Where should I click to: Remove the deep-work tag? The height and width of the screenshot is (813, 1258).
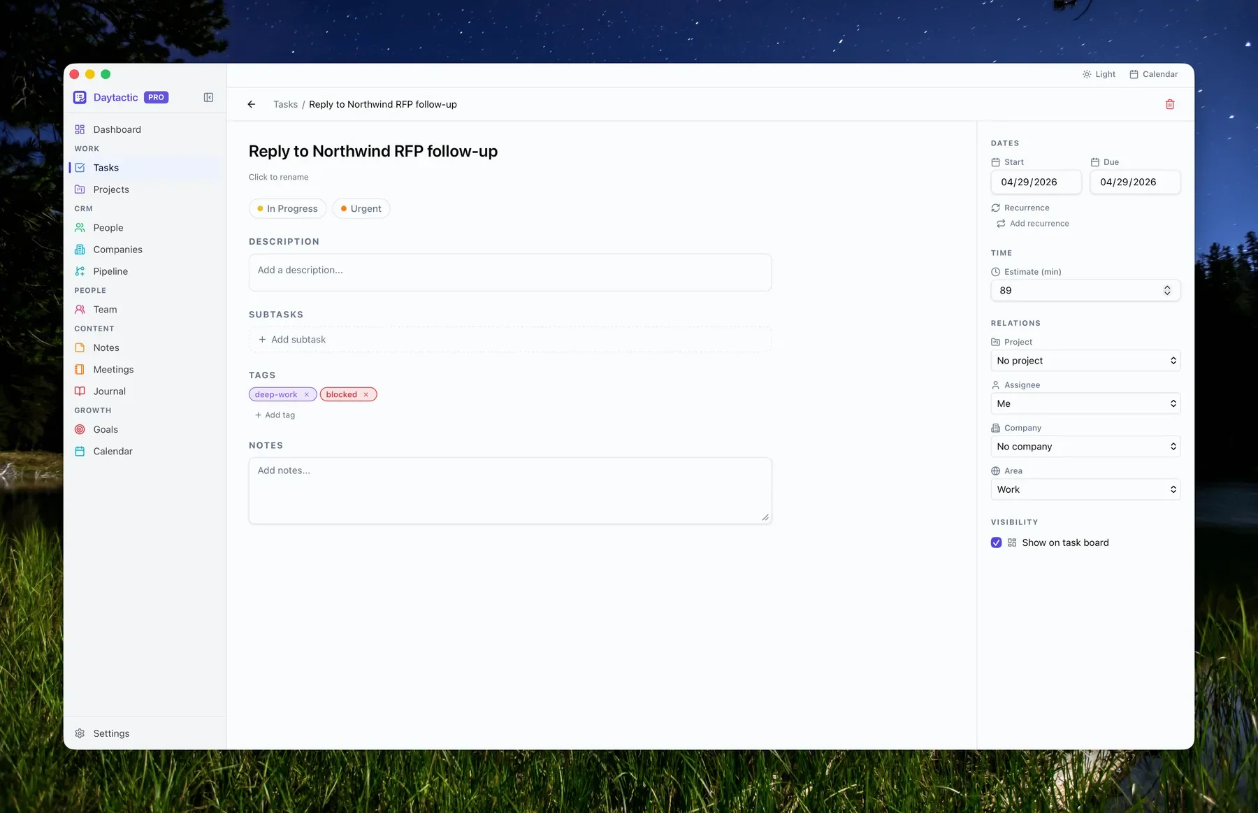click(306, 394)
